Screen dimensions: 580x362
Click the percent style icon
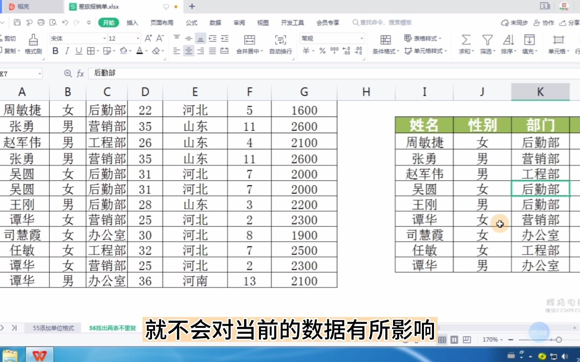point(323,51)
